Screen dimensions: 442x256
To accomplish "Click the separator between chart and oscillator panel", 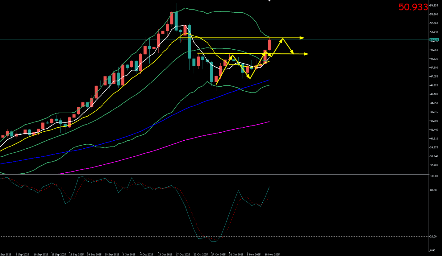I will click(x=216, y=174).
